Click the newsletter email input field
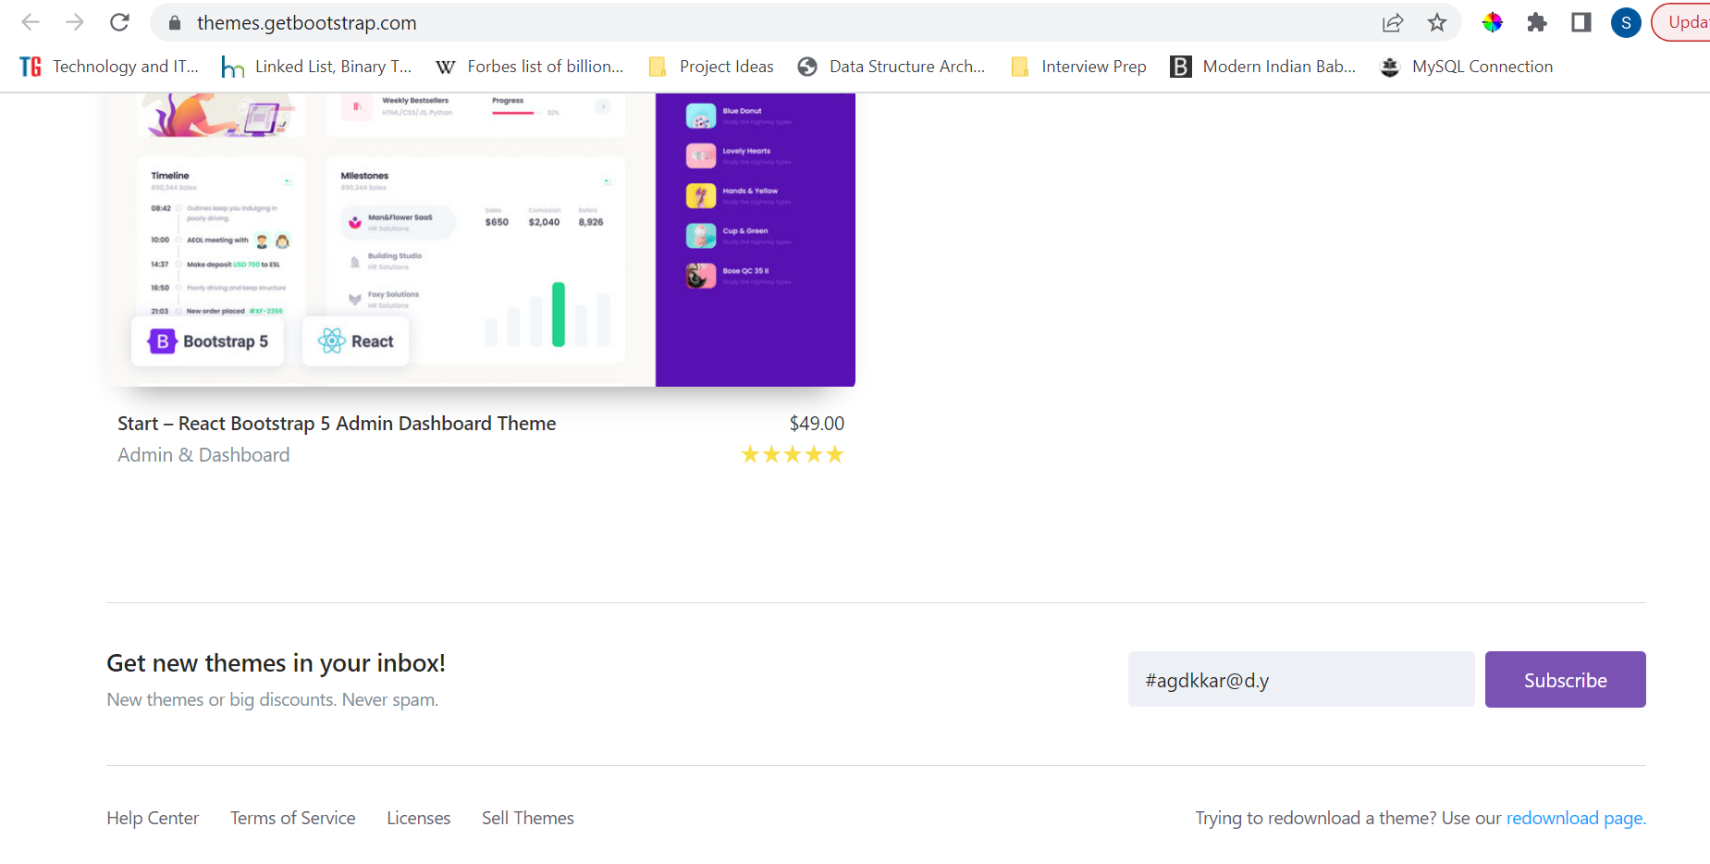The height and width of the screenshot is (864, 1710). pyautogui.click(x=1300, y=679)
